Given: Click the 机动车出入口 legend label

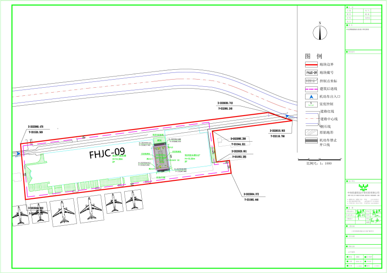Looking at the screenshot, I should tap(330, 97).
